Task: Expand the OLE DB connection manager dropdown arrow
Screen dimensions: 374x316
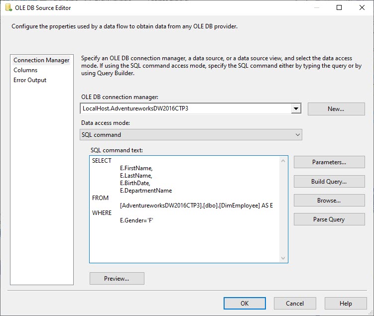Action: pyautogui.click(x=296, y=108)
